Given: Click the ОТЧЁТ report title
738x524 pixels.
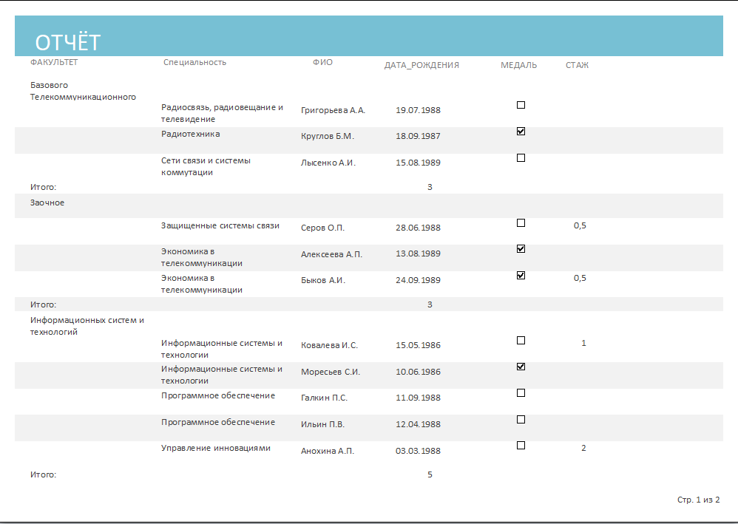Looking at the screenshot, I should (68, 42).
